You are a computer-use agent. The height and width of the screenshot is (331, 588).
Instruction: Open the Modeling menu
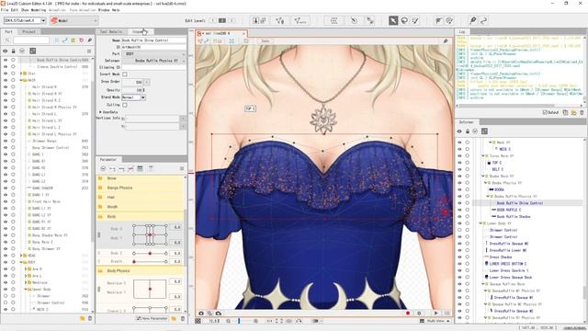click(38, 10)
